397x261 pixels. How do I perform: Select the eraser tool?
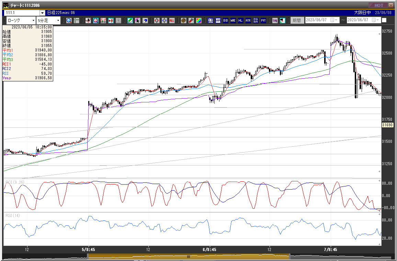[x=145, y=21]
